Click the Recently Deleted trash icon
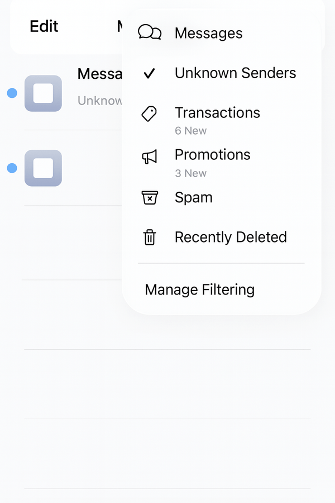Screen dimensions: 335x503 (x=149, y=237)
